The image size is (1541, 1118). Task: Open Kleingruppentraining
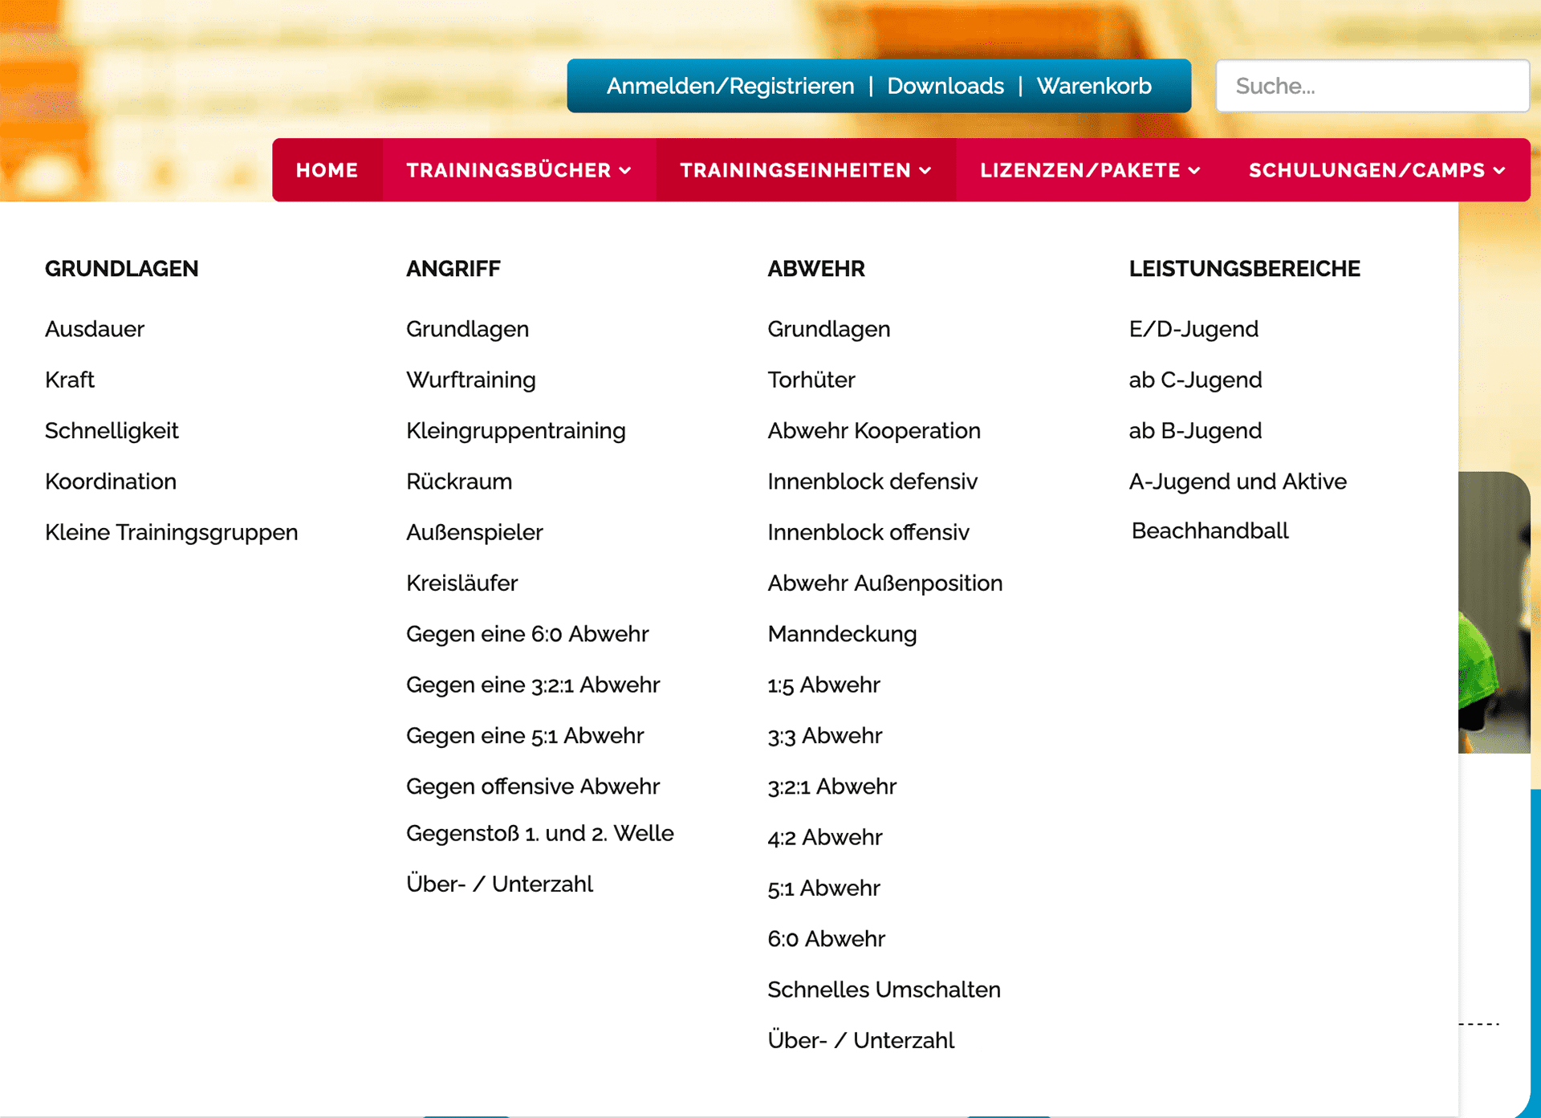click(516, 431)
